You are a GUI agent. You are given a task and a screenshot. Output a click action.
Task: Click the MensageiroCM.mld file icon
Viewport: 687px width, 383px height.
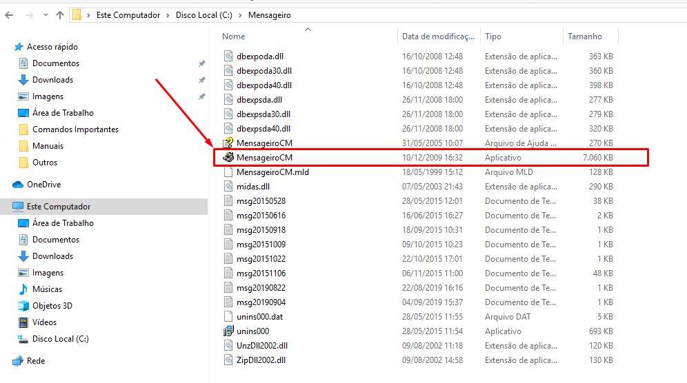tap(228, 172)
